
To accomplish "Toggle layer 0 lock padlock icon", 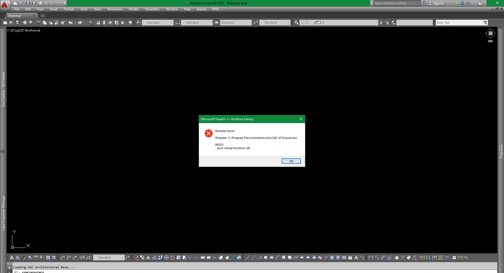I will tap(316, 22).
